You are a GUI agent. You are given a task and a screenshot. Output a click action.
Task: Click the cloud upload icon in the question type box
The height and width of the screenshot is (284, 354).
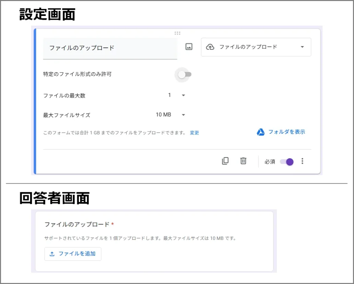[210, 47]
